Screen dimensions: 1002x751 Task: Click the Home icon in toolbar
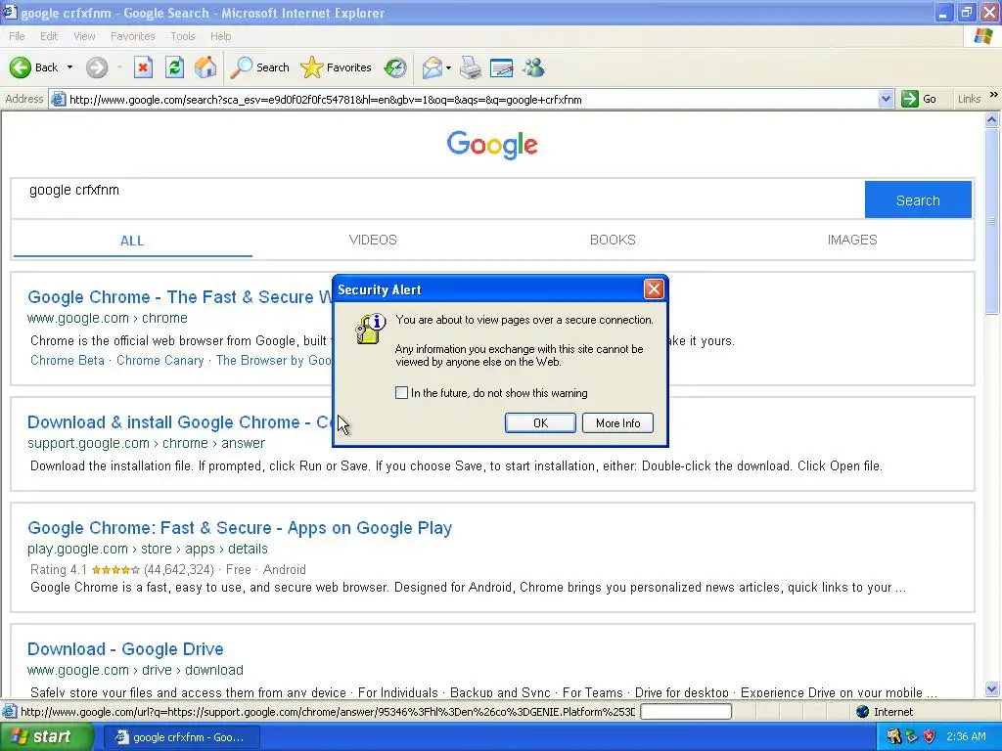click(x=205, y=67)
